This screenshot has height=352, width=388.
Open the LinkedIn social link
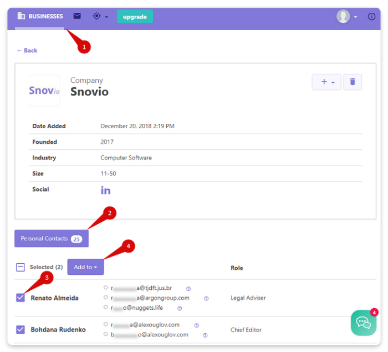(x=106, y=190)
